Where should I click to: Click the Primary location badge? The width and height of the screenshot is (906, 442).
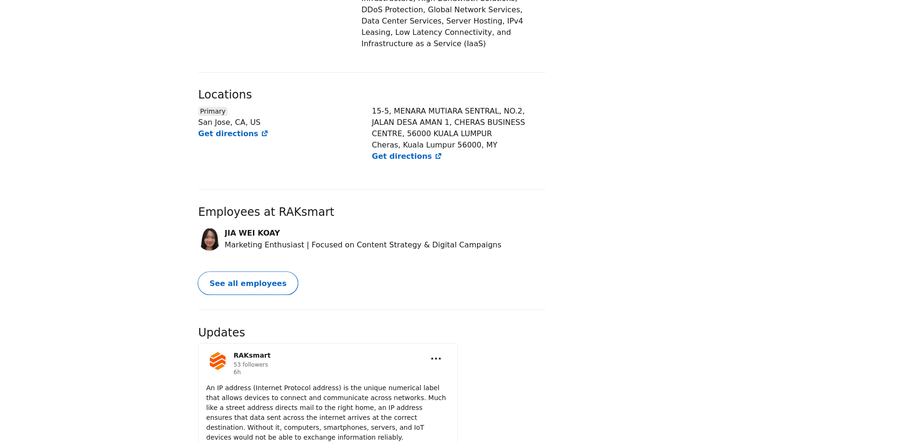(x=213, y=111)
